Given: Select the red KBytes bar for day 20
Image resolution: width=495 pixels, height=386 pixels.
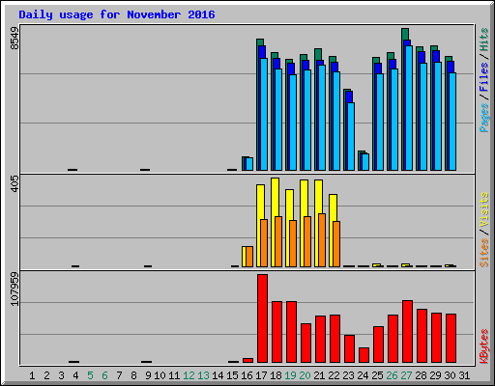Looking at the screenshot, I should tap(306, 344).
